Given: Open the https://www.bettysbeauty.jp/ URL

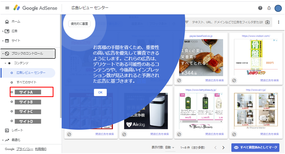Looking at the screenshot, I should click(x=201, y=90).
